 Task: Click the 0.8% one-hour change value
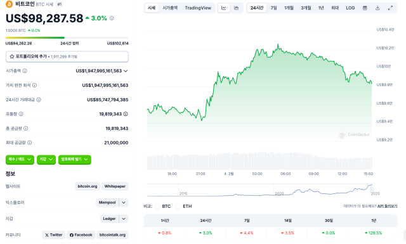tap(165, 233)
